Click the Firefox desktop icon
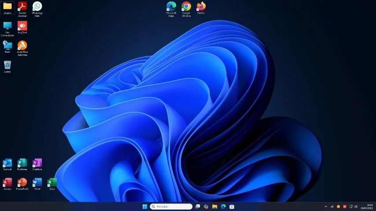The width and height of the screenshot is (376, 211). point(201,7)
